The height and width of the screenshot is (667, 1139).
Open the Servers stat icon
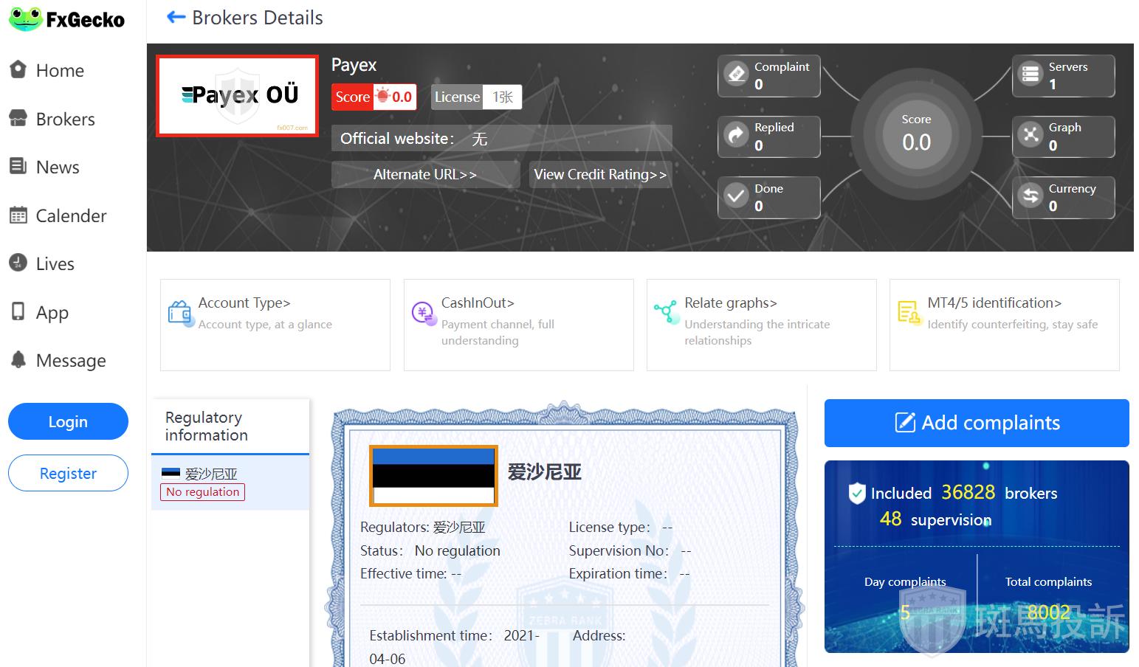pyautogui.click(x=1030, y=75)
